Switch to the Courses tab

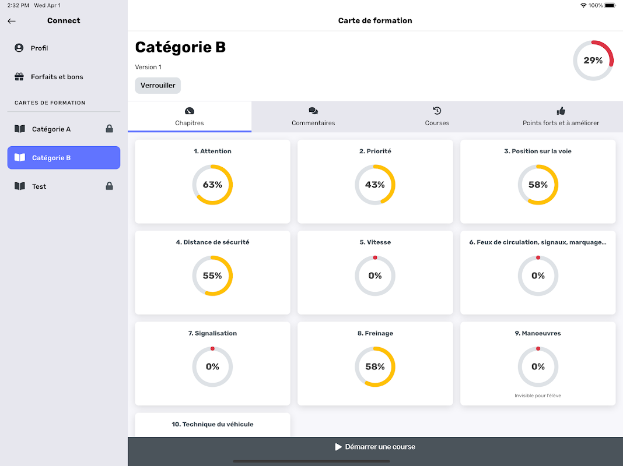[x=437, y=116]
